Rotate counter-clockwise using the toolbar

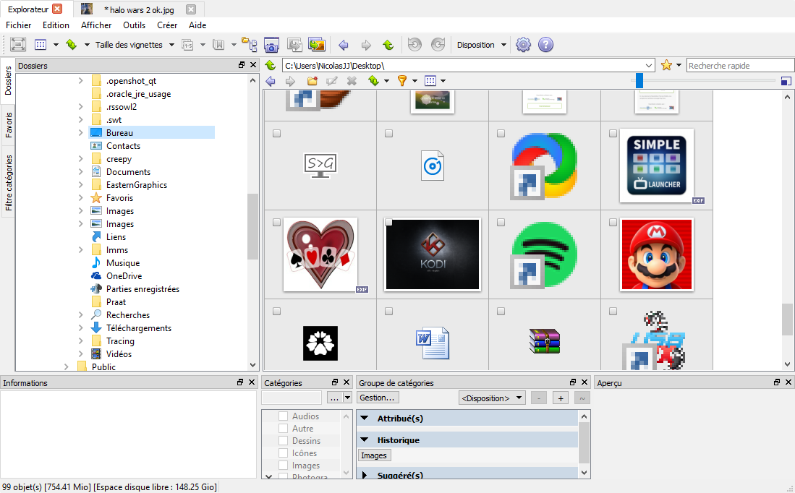tap(414, 45)
